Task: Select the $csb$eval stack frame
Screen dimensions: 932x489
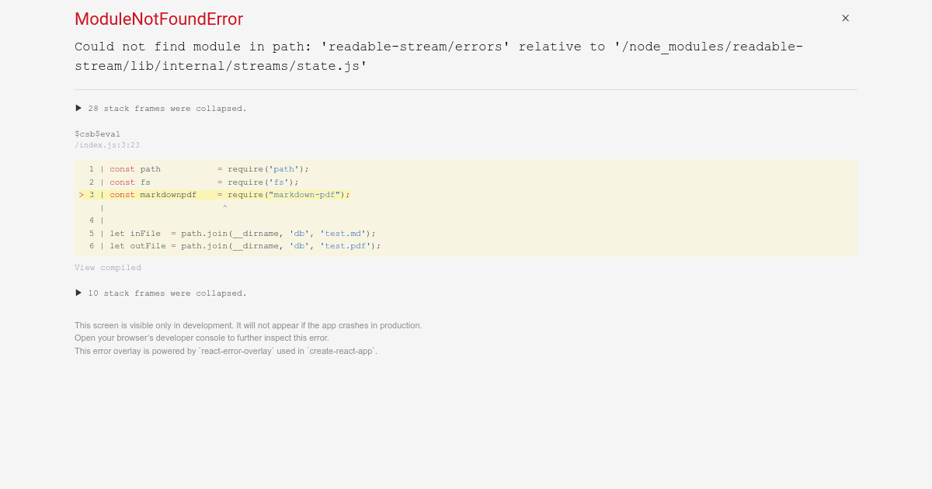Action: [x=97, y=134]
